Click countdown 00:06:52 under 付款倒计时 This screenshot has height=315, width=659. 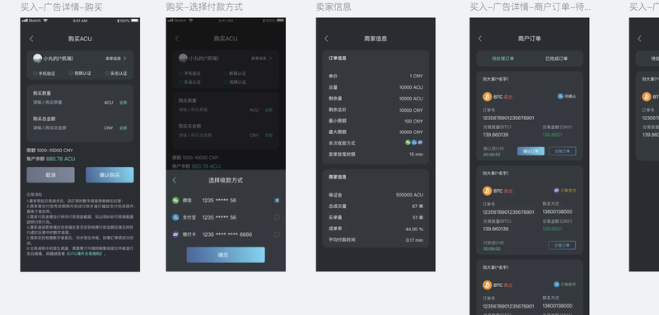492,248
